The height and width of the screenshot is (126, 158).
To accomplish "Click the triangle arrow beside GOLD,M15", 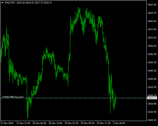I will pos(2,3).
